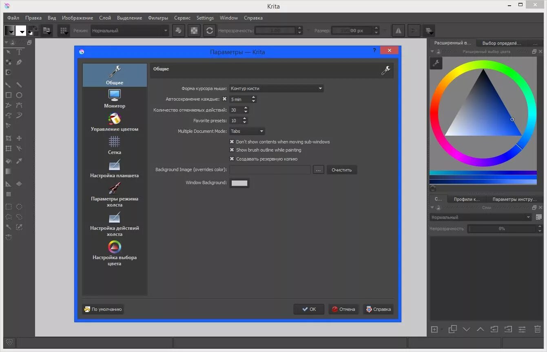Click the Отмена button
The image size is (547, 352).
pos(343,309)
